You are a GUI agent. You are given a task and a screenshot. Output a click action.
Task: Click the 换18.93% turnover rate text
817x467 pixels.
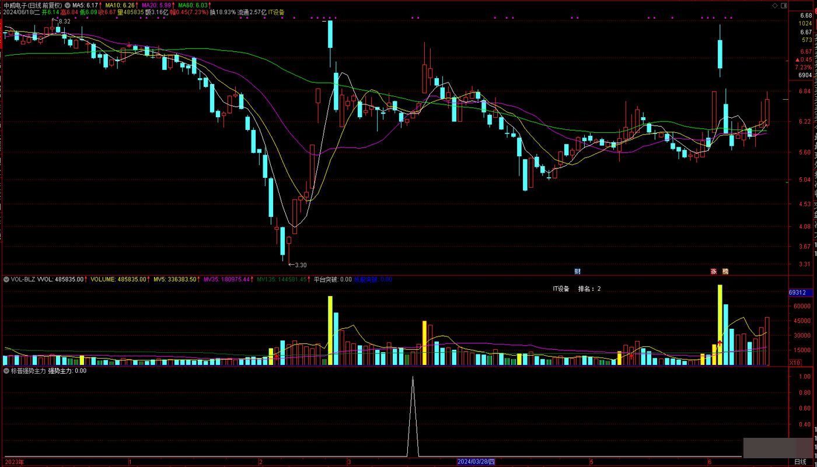pyautogui.click(x=223, y=12)
